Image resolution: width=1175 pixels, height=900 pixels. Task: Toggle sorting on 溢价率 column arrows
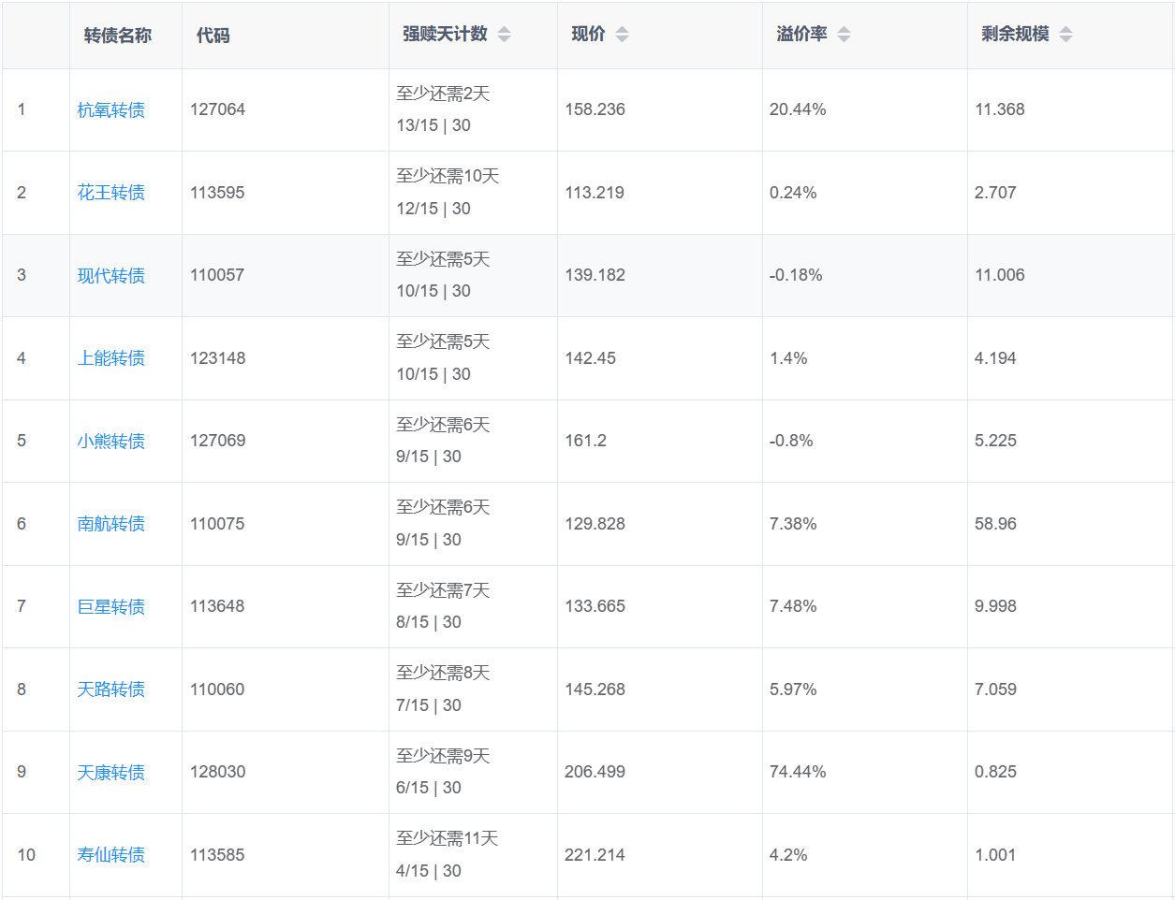(844, 35)
